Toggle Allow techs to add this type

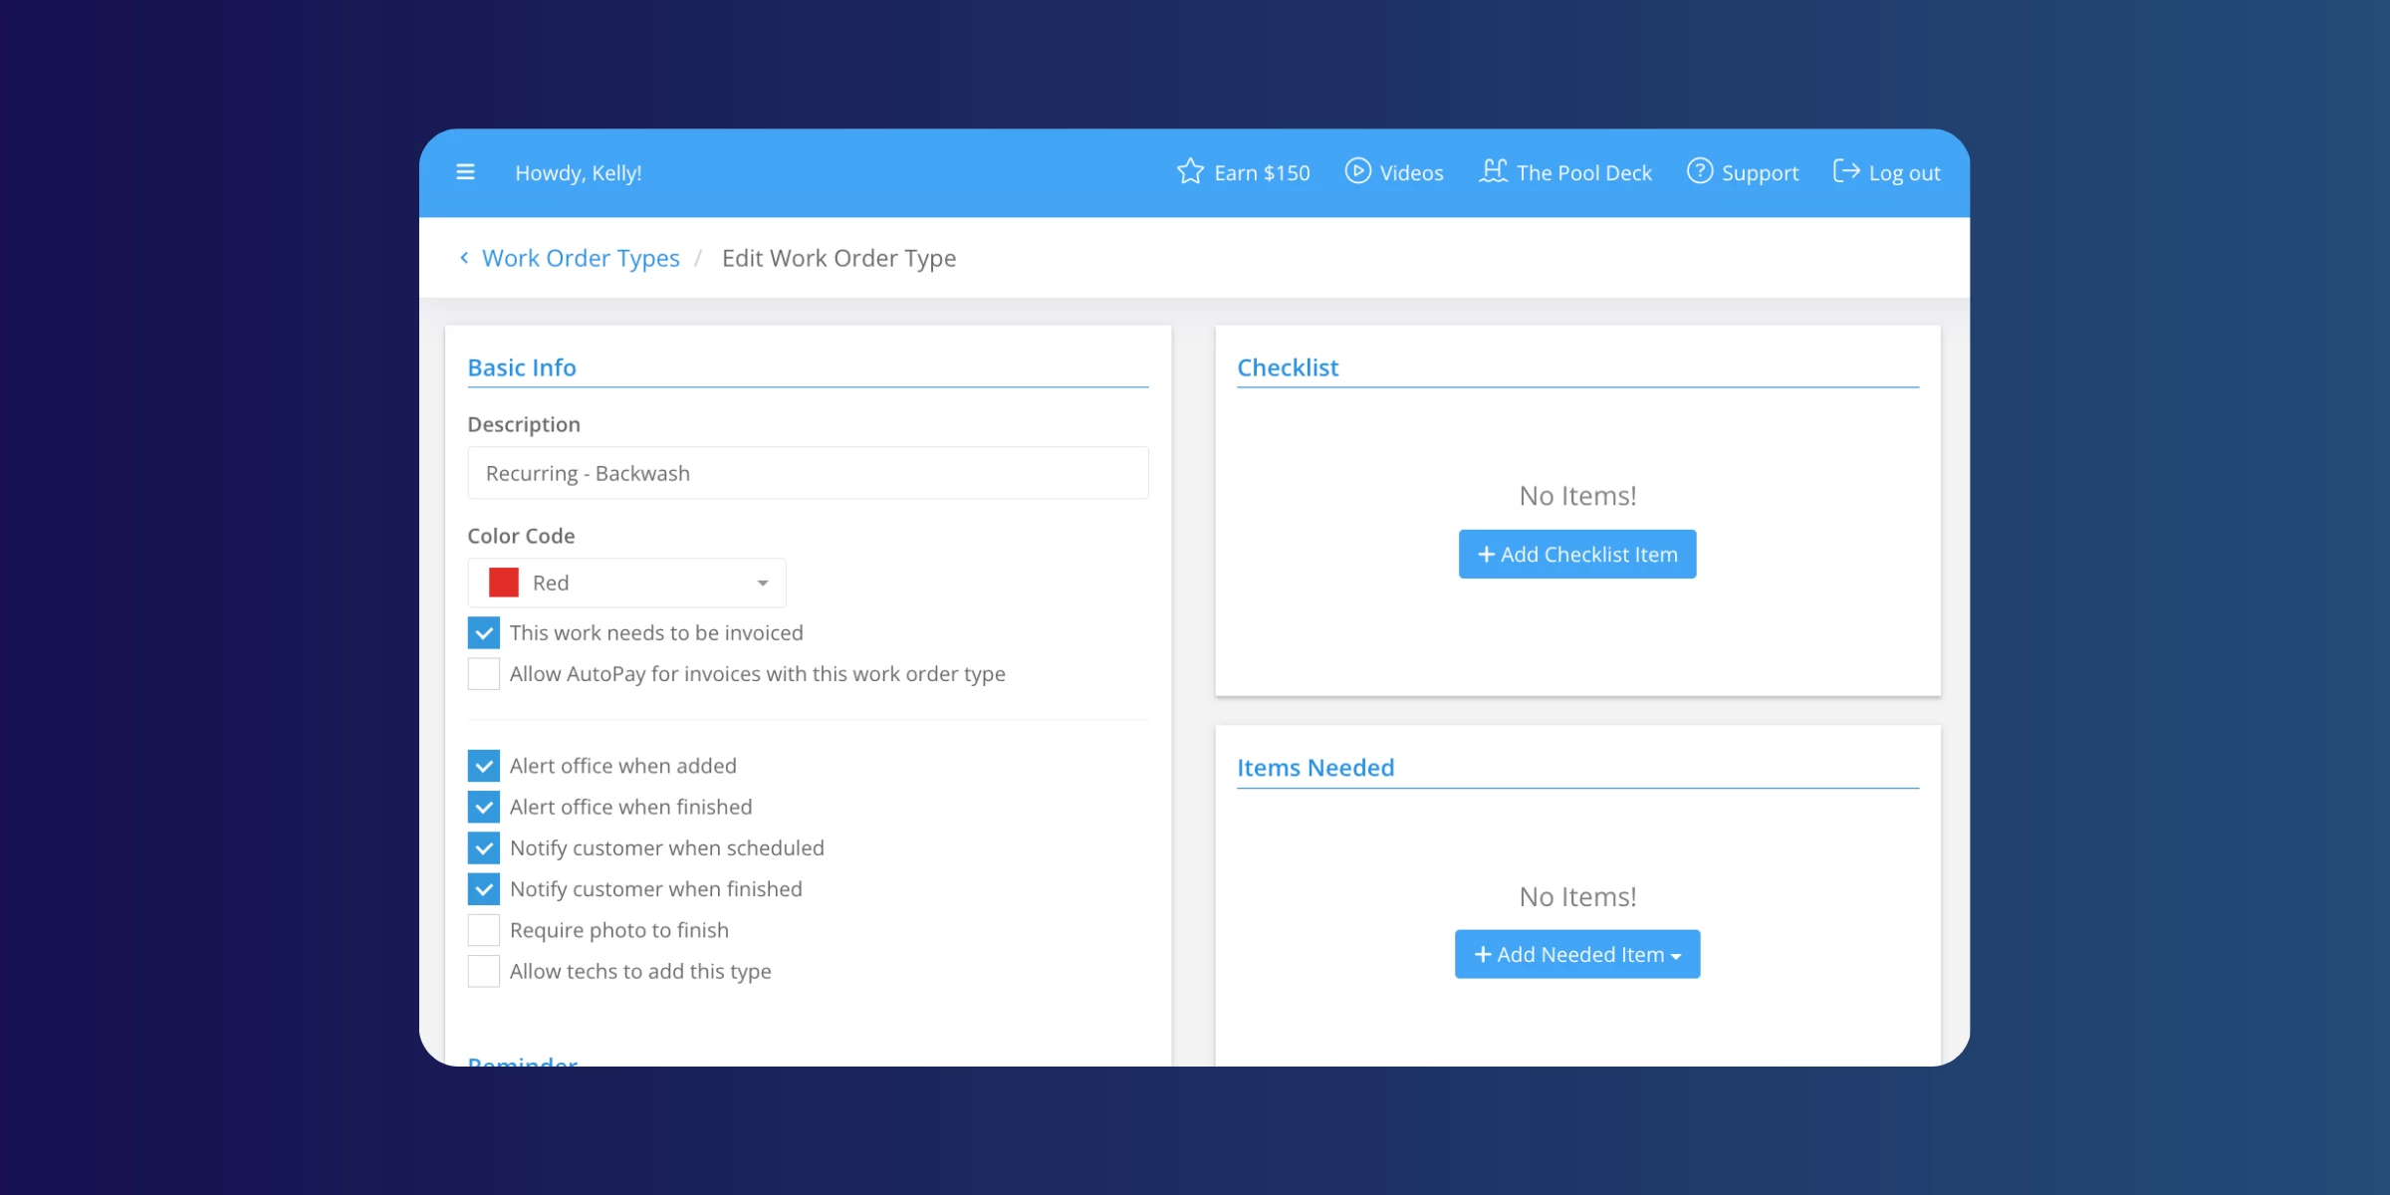pos(484,971)
